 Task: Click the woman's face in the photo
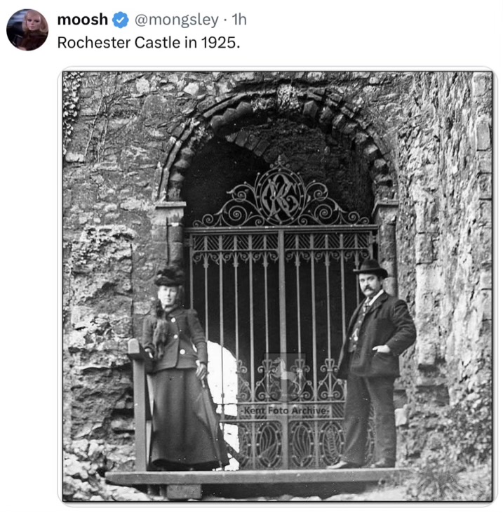click(x=168, y=295)
